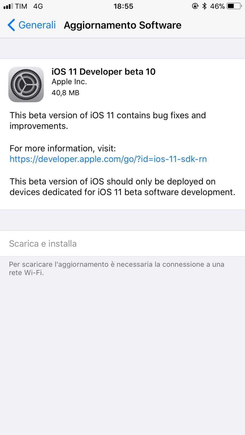The height and width of the screenshot is (435, 245).
Task: Tap the 46% battery percentage
Action: coord(217,6)
